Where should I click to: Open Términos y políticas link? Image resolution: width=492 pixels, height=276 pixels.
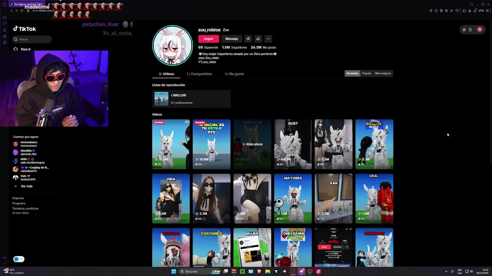point(25,209)
